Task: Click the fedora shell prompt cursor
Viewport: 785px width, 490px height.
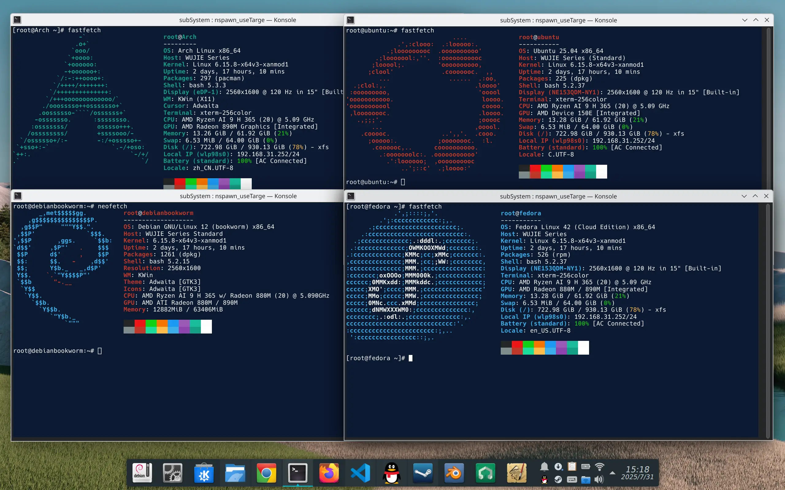Action: click(411, 358)
